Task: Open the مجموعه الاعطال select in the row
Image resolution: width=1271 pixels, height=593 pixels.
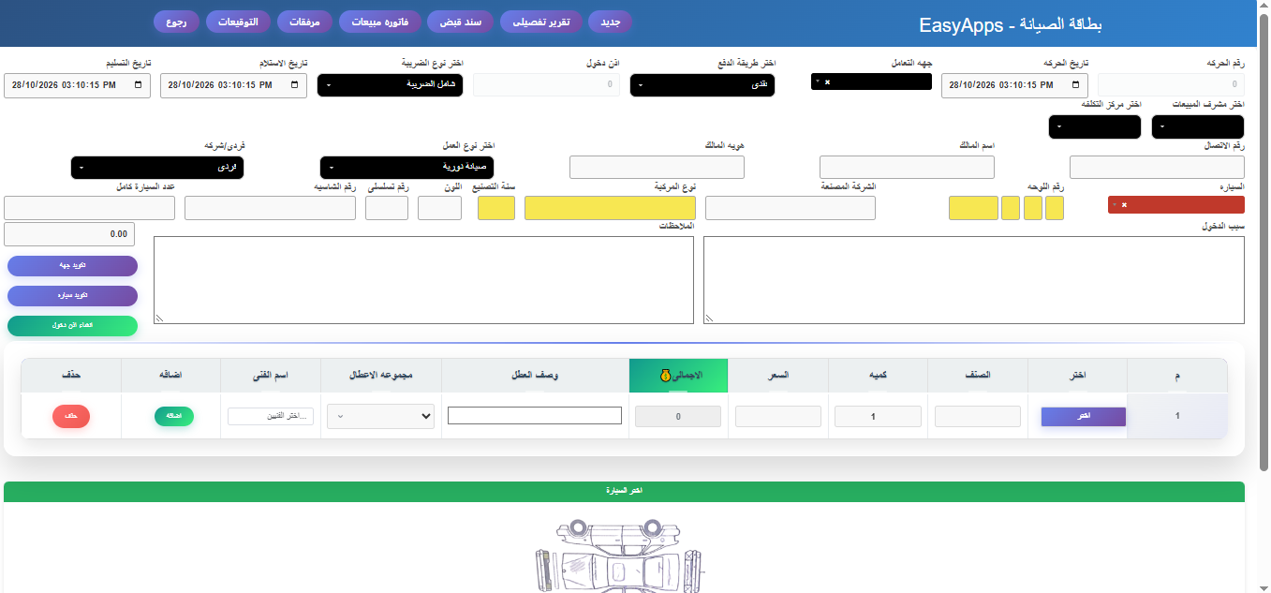Action: click(x=380, y=416)
